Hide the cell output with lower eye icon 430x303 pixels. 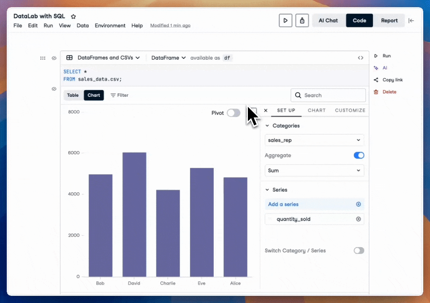(54, 89)
